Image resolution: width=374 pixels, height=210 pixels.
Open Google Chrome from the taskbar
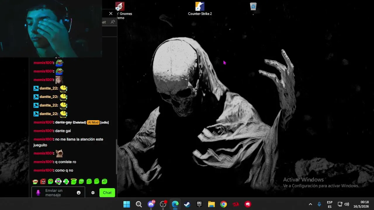[224, 204]
